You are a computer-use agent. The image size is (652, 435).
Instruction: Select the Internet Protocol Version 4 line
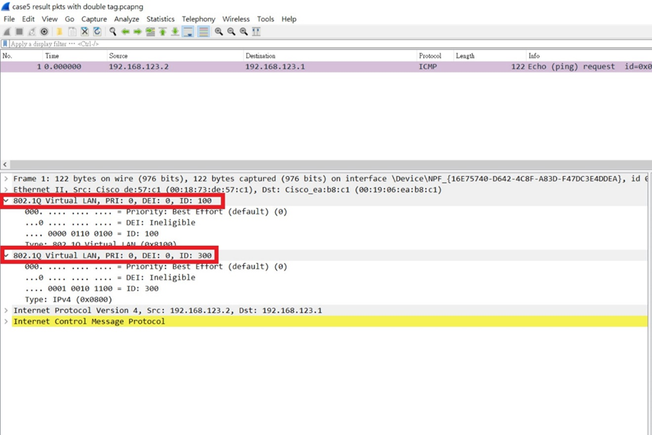(x=330, y=310)
